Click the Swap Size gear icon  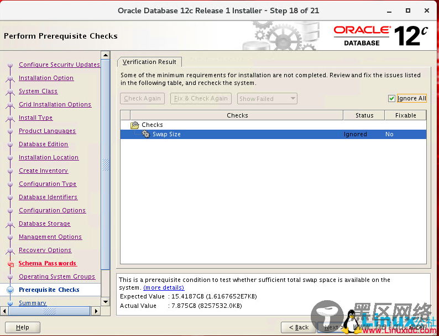click(145, 134)
